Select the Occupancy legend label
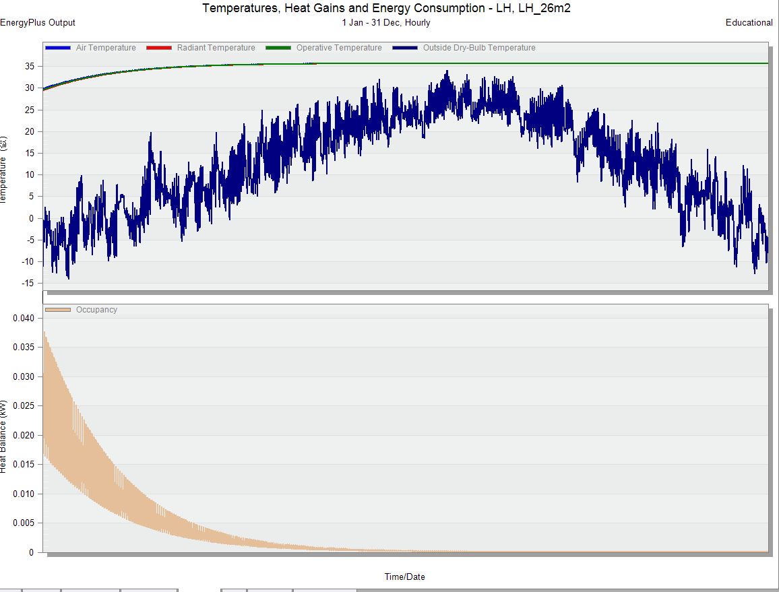Screen dimensions: 779x592 coord(96,310)
